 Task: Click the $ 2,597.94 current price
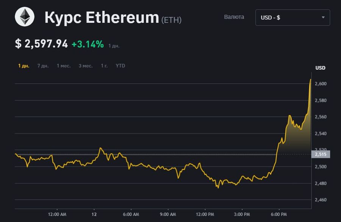coord(41,44)
